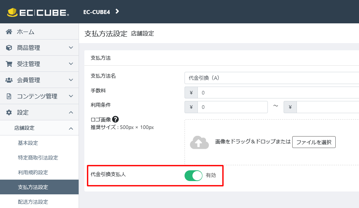Screen dimensions: 359x208
Task: Click the settings gear icon
Action: 9,112
